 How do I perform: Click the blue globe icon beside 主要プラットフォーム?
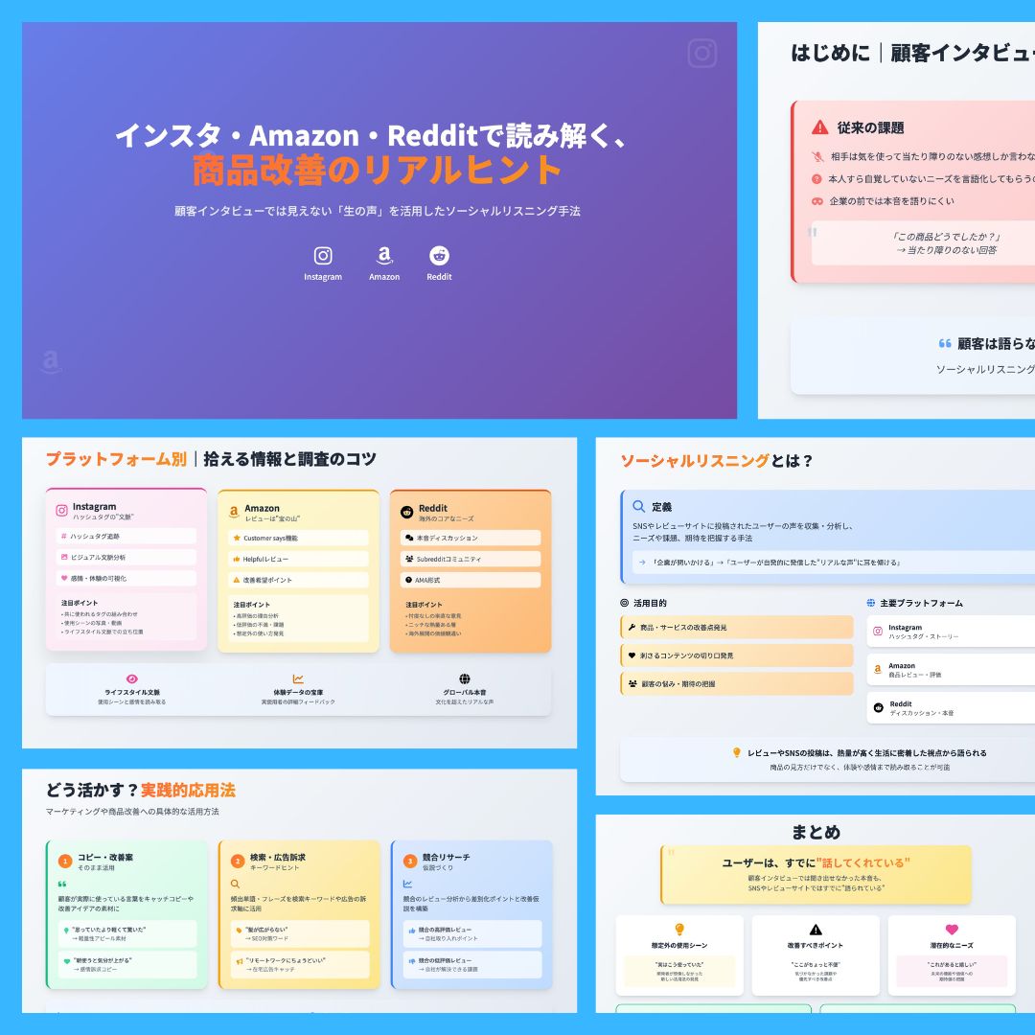[870, 603]
